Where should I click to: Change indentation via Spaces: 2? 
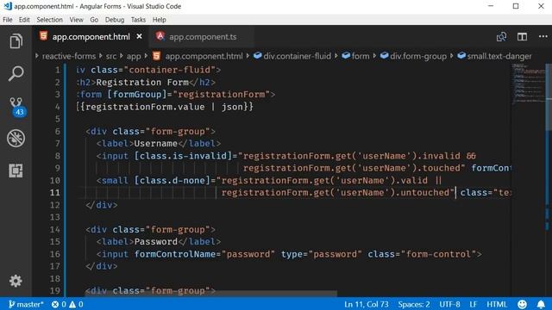pyautogui.click(x=414, y=304)
